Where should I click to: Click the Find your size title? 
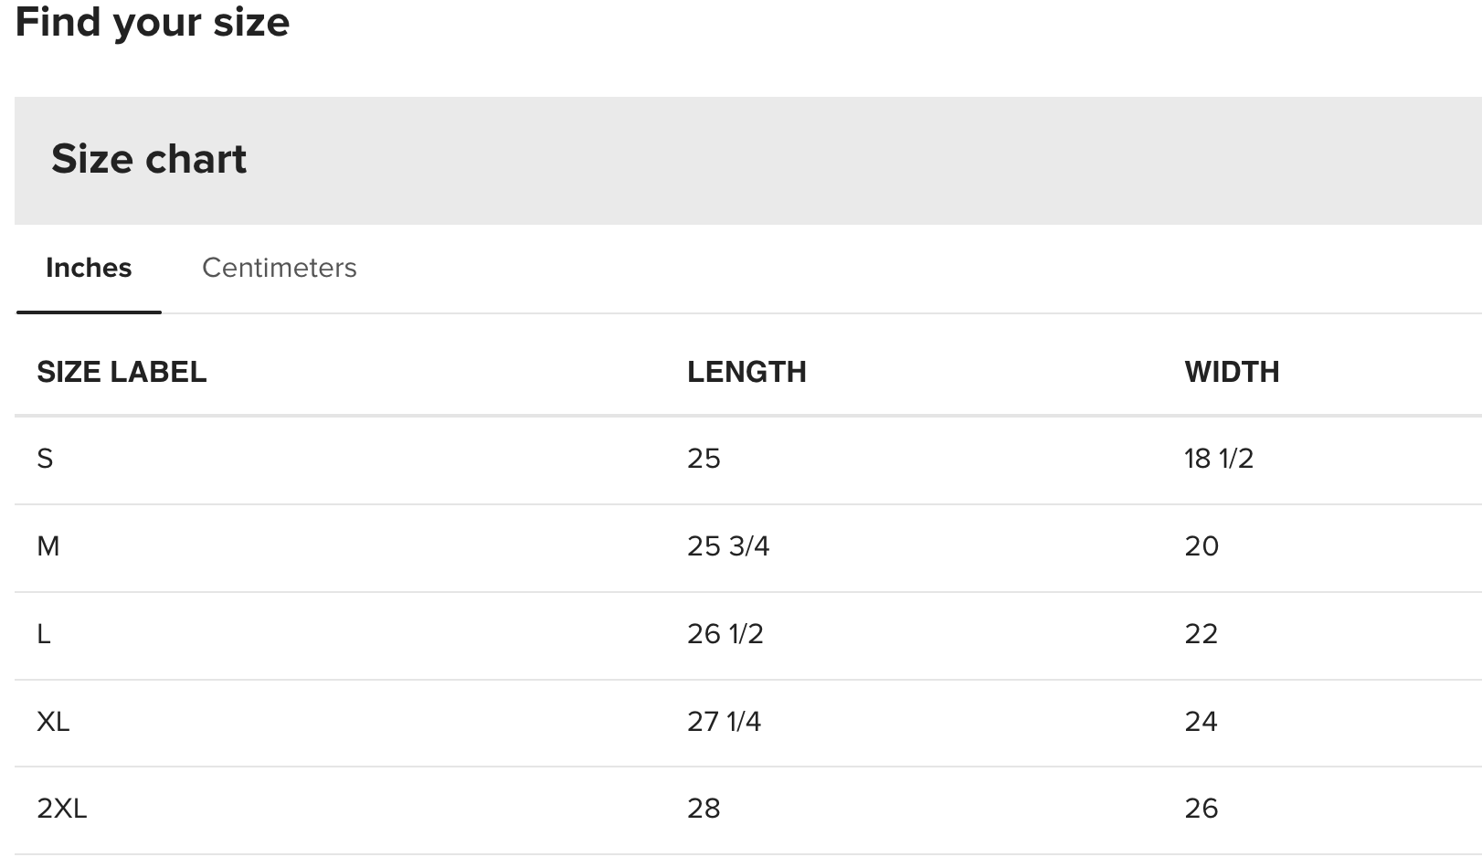point(153,22)
